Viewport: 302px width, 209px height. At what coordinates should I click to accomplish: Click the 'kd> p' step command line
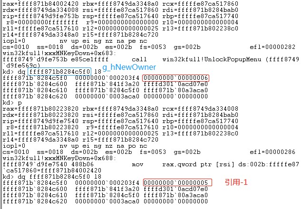click(x=12, y=103)
